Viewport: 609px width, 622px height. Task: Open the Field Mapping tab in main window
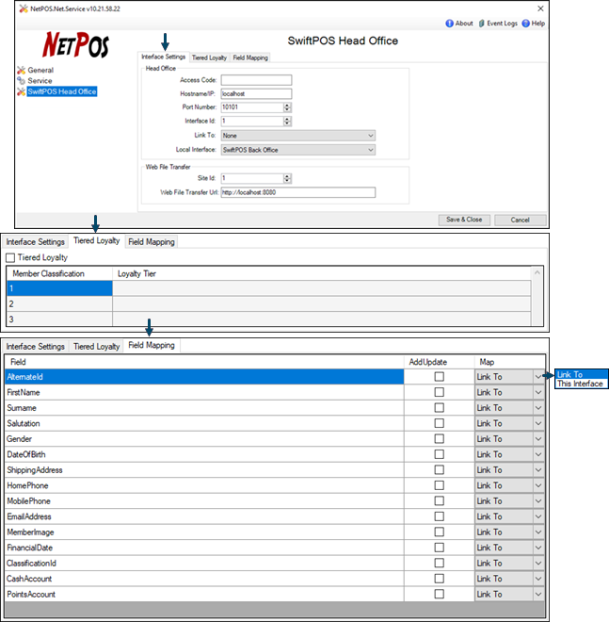click(250, 57)
